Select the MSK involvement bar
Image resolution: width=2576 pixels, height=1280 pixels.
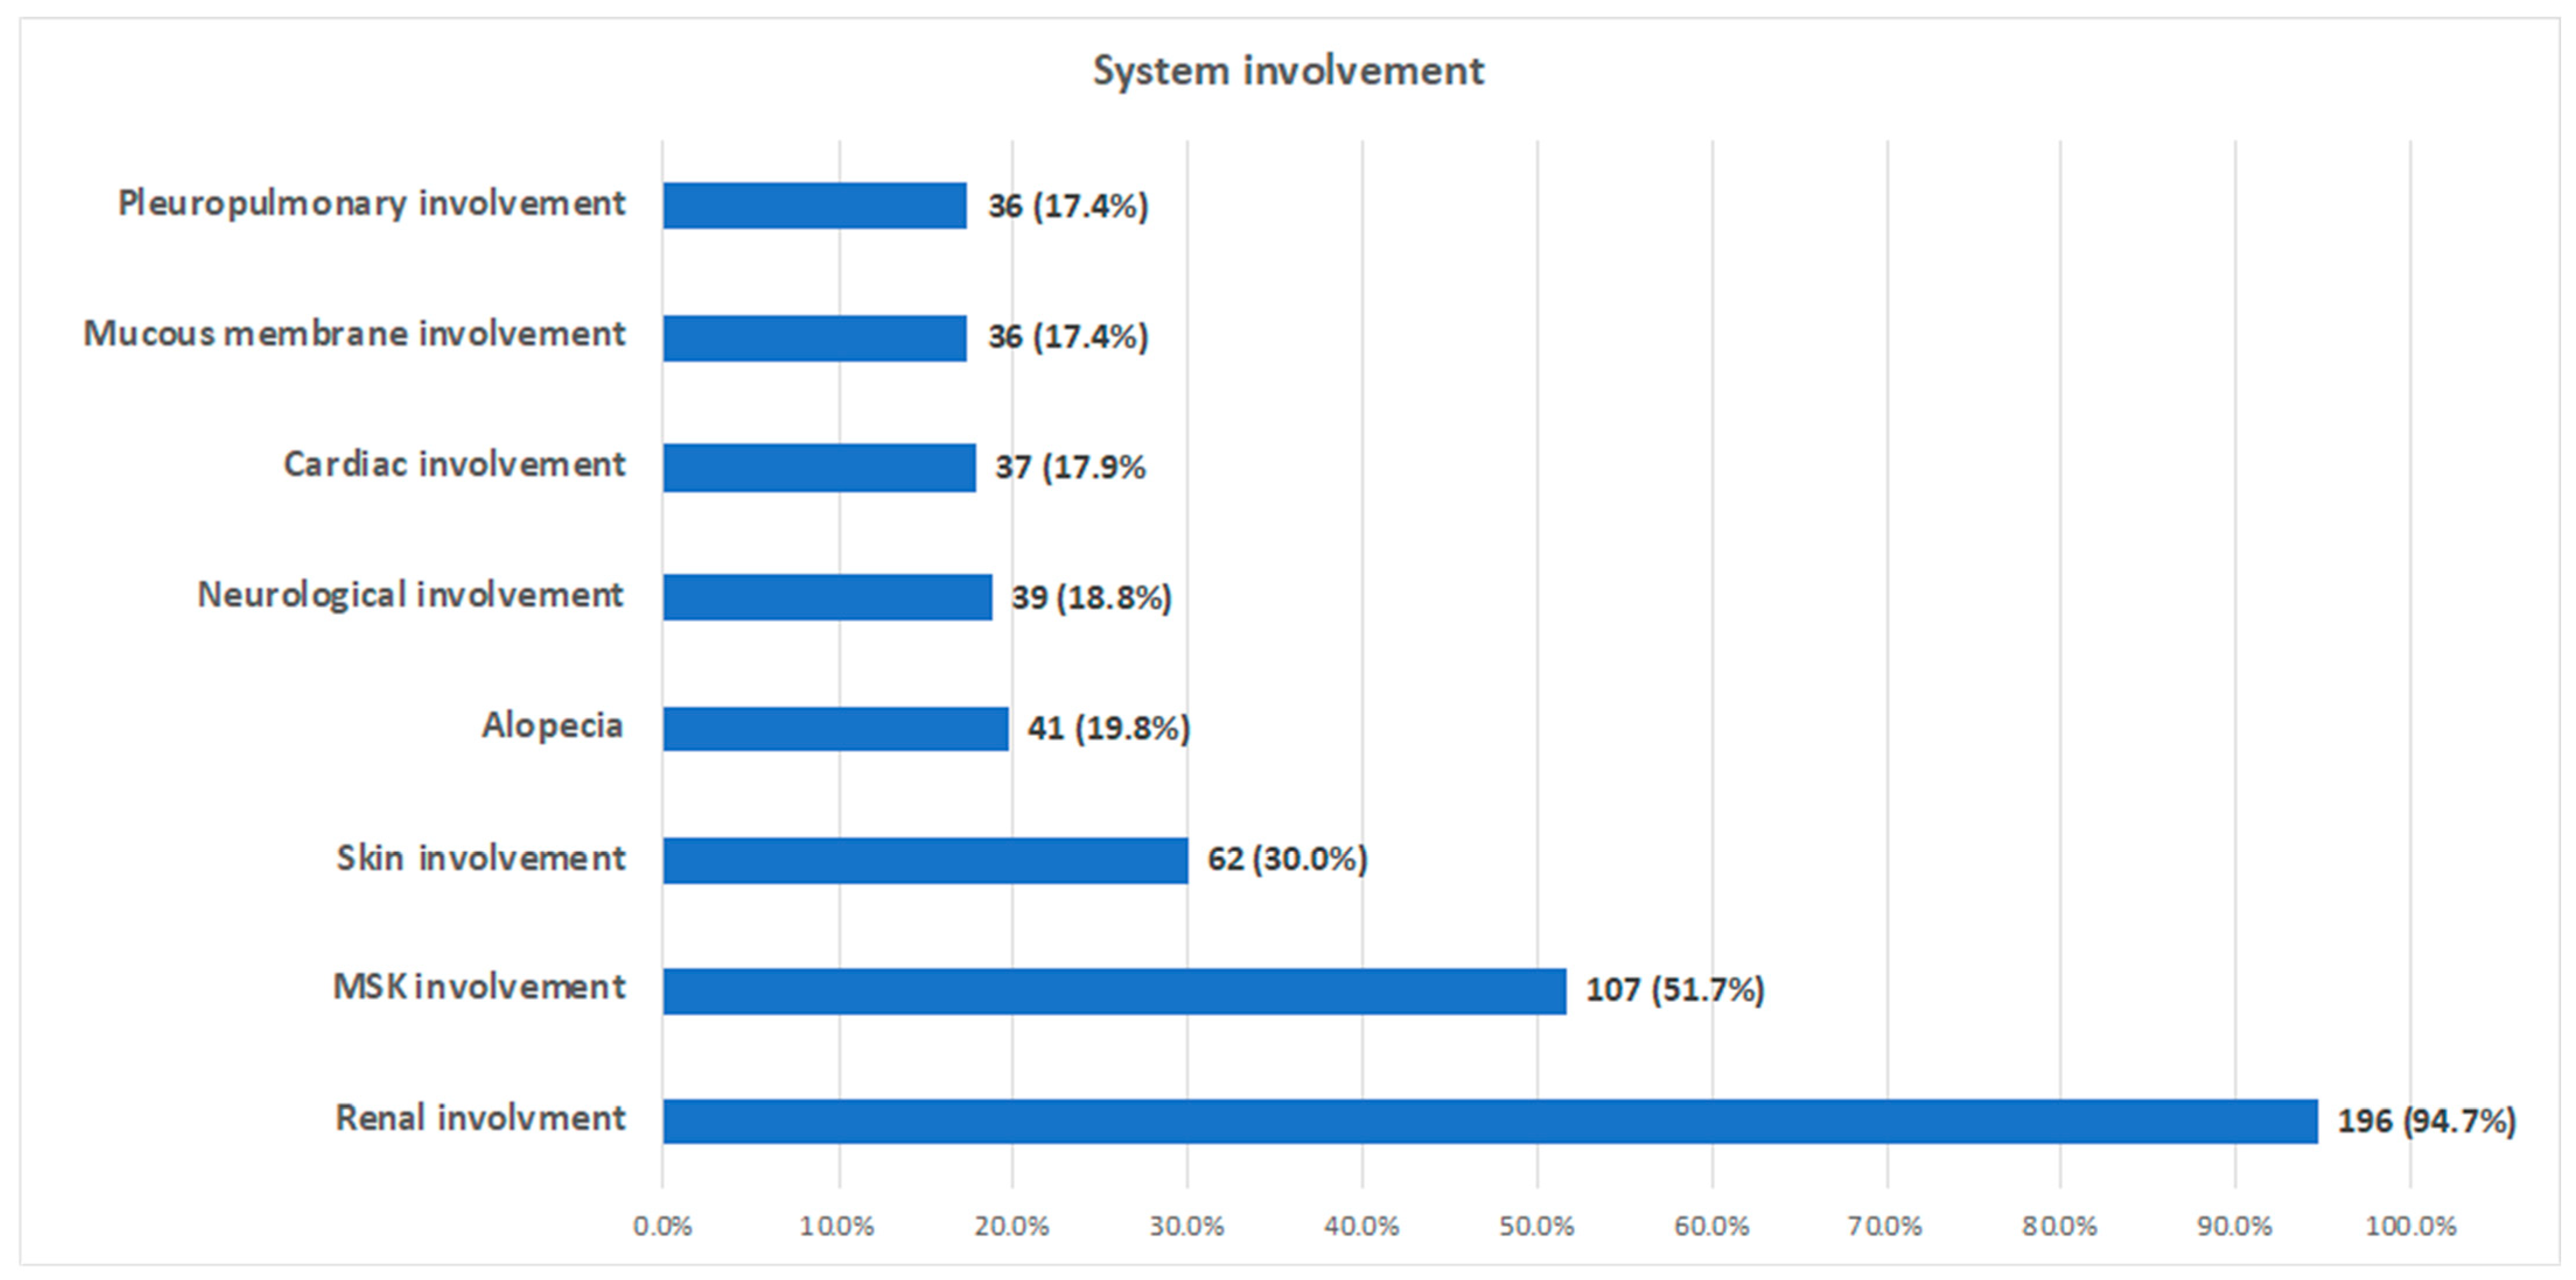(x=1113, y=990)
